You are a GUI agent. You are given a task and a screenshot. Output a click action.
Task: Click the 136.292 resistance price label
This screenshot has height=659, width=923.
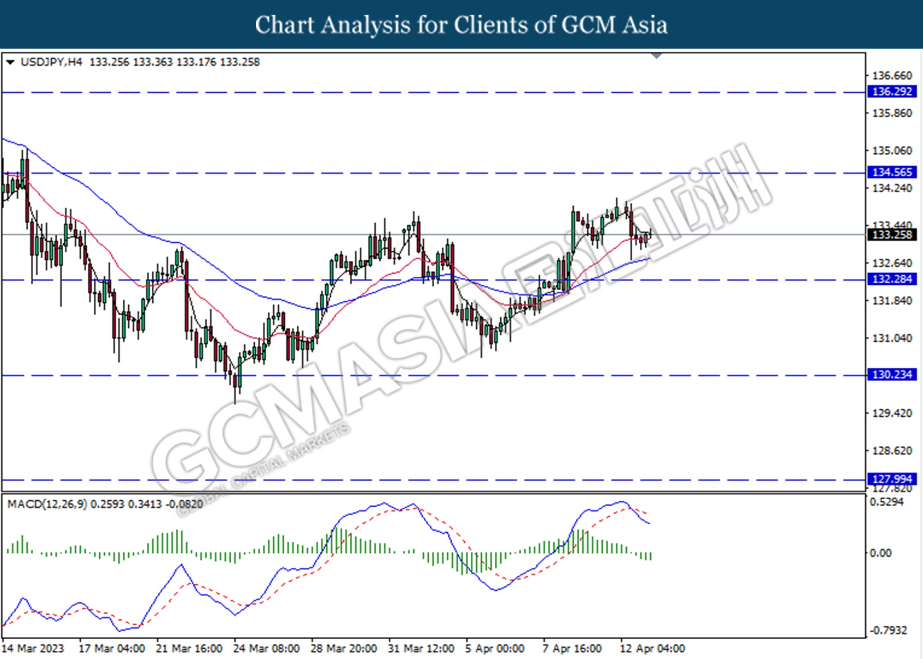[x=892, y=92]
